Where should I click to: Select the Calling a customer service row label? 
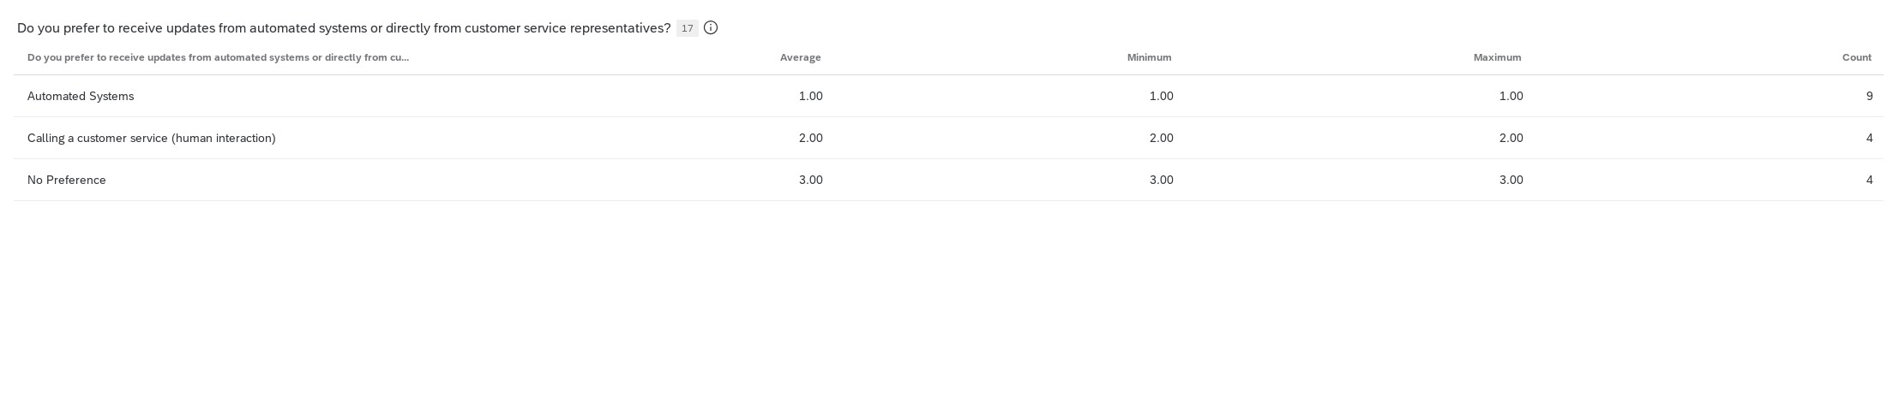point(152,138)
